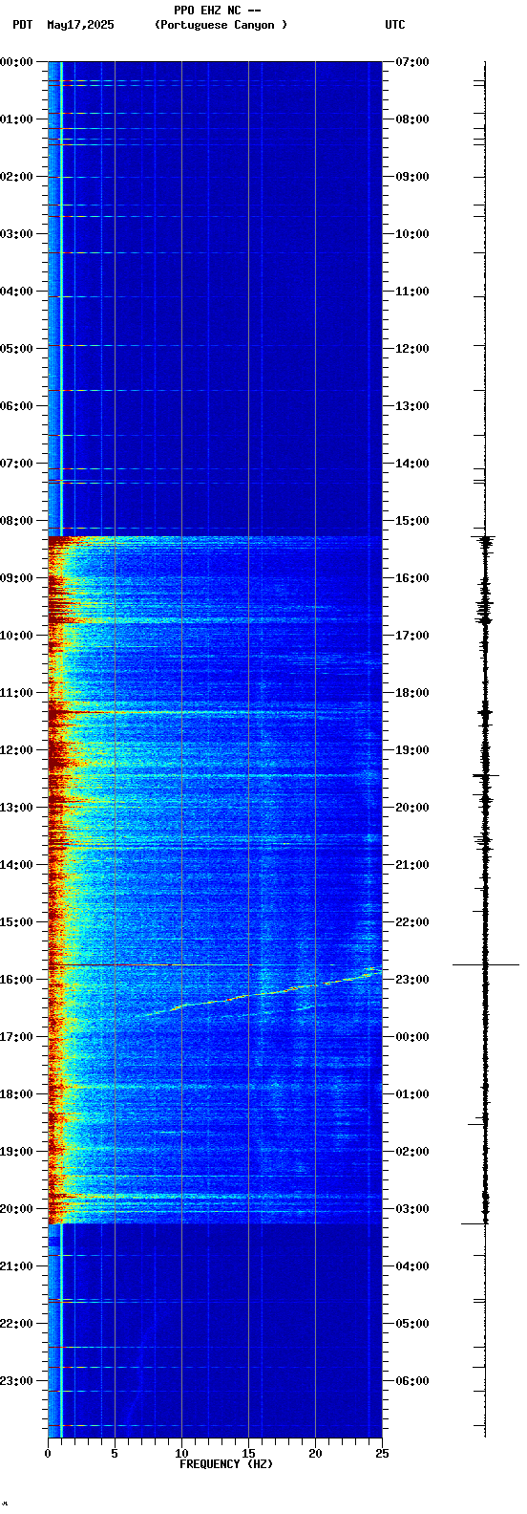Click the 'UTC' timezone label
527x1514 pixels.
point(395,25)
